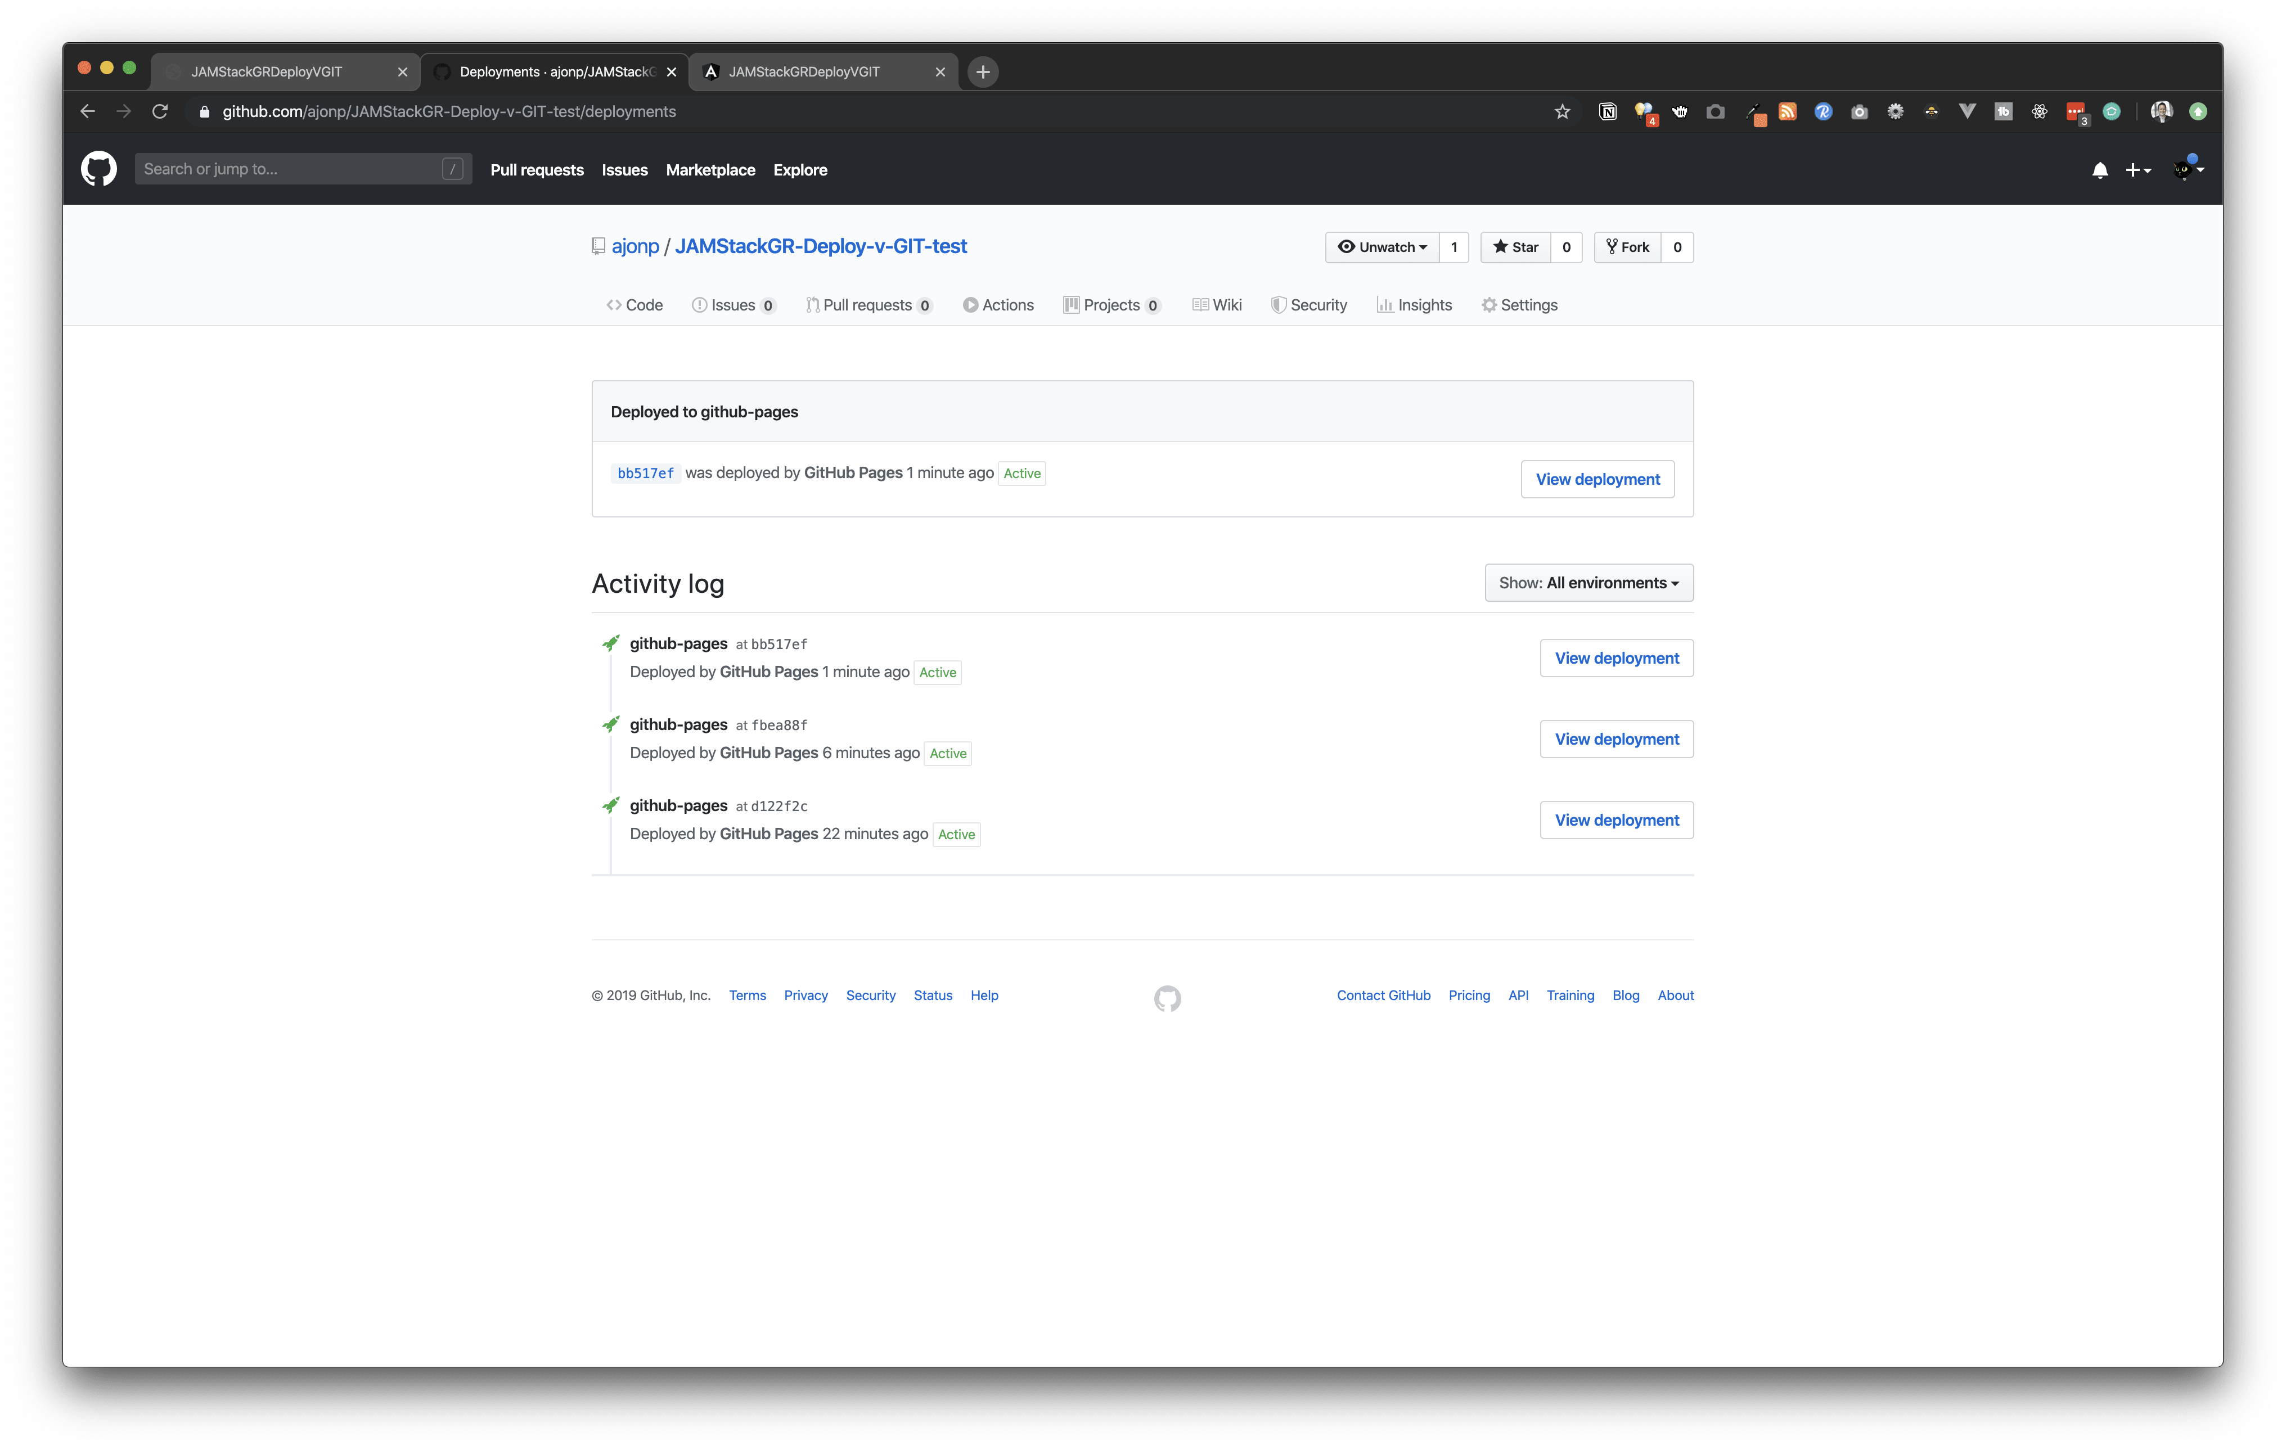Star this repository
The height and width of the screenshot is (1450, 2286).
(x=1516, y=247)
